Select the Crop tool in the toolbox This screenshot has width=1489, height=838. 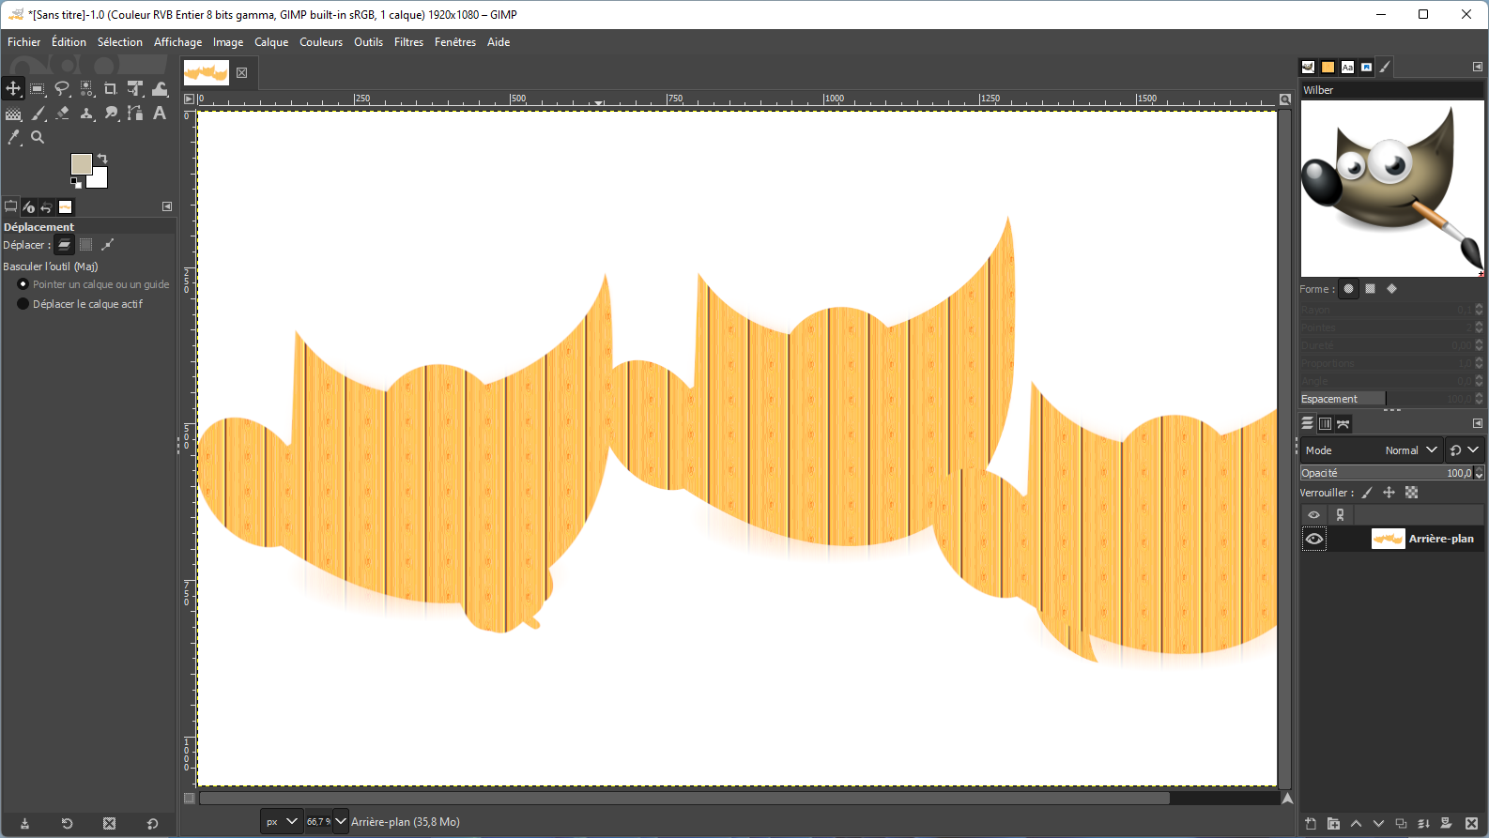(111, 88)
